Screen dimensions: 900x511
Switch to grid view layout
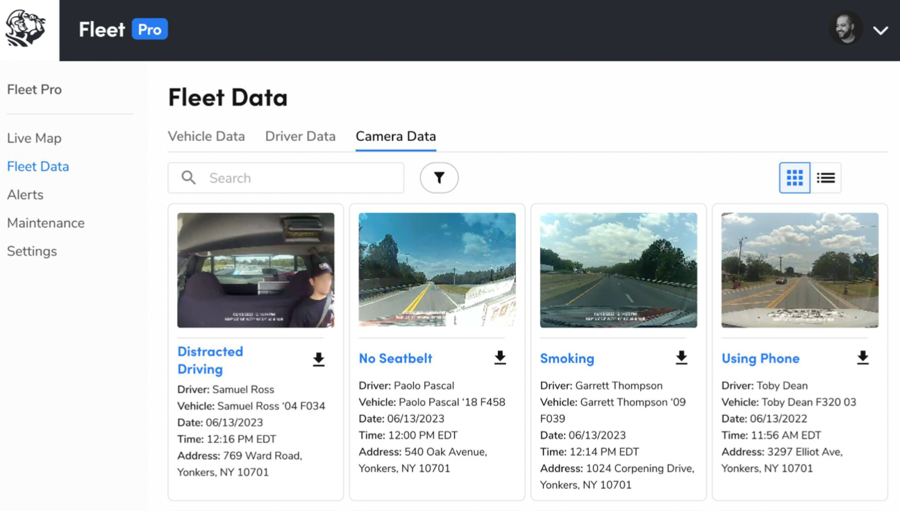794,178
